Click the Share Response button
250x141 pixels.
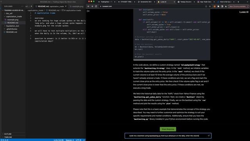click(168, 129)
